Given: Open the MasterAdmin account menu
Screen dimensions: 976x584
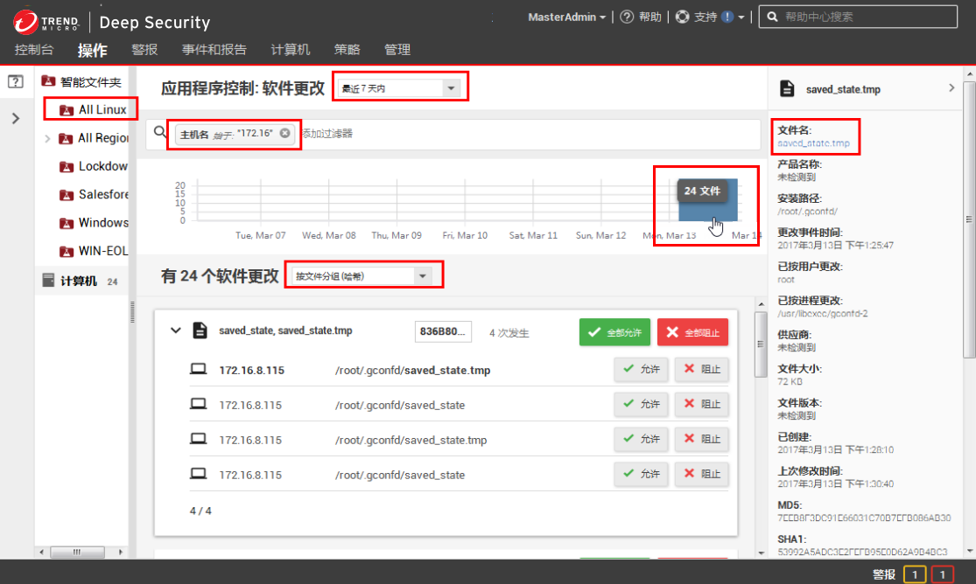Looking at the screenshot, I should 567,17.
